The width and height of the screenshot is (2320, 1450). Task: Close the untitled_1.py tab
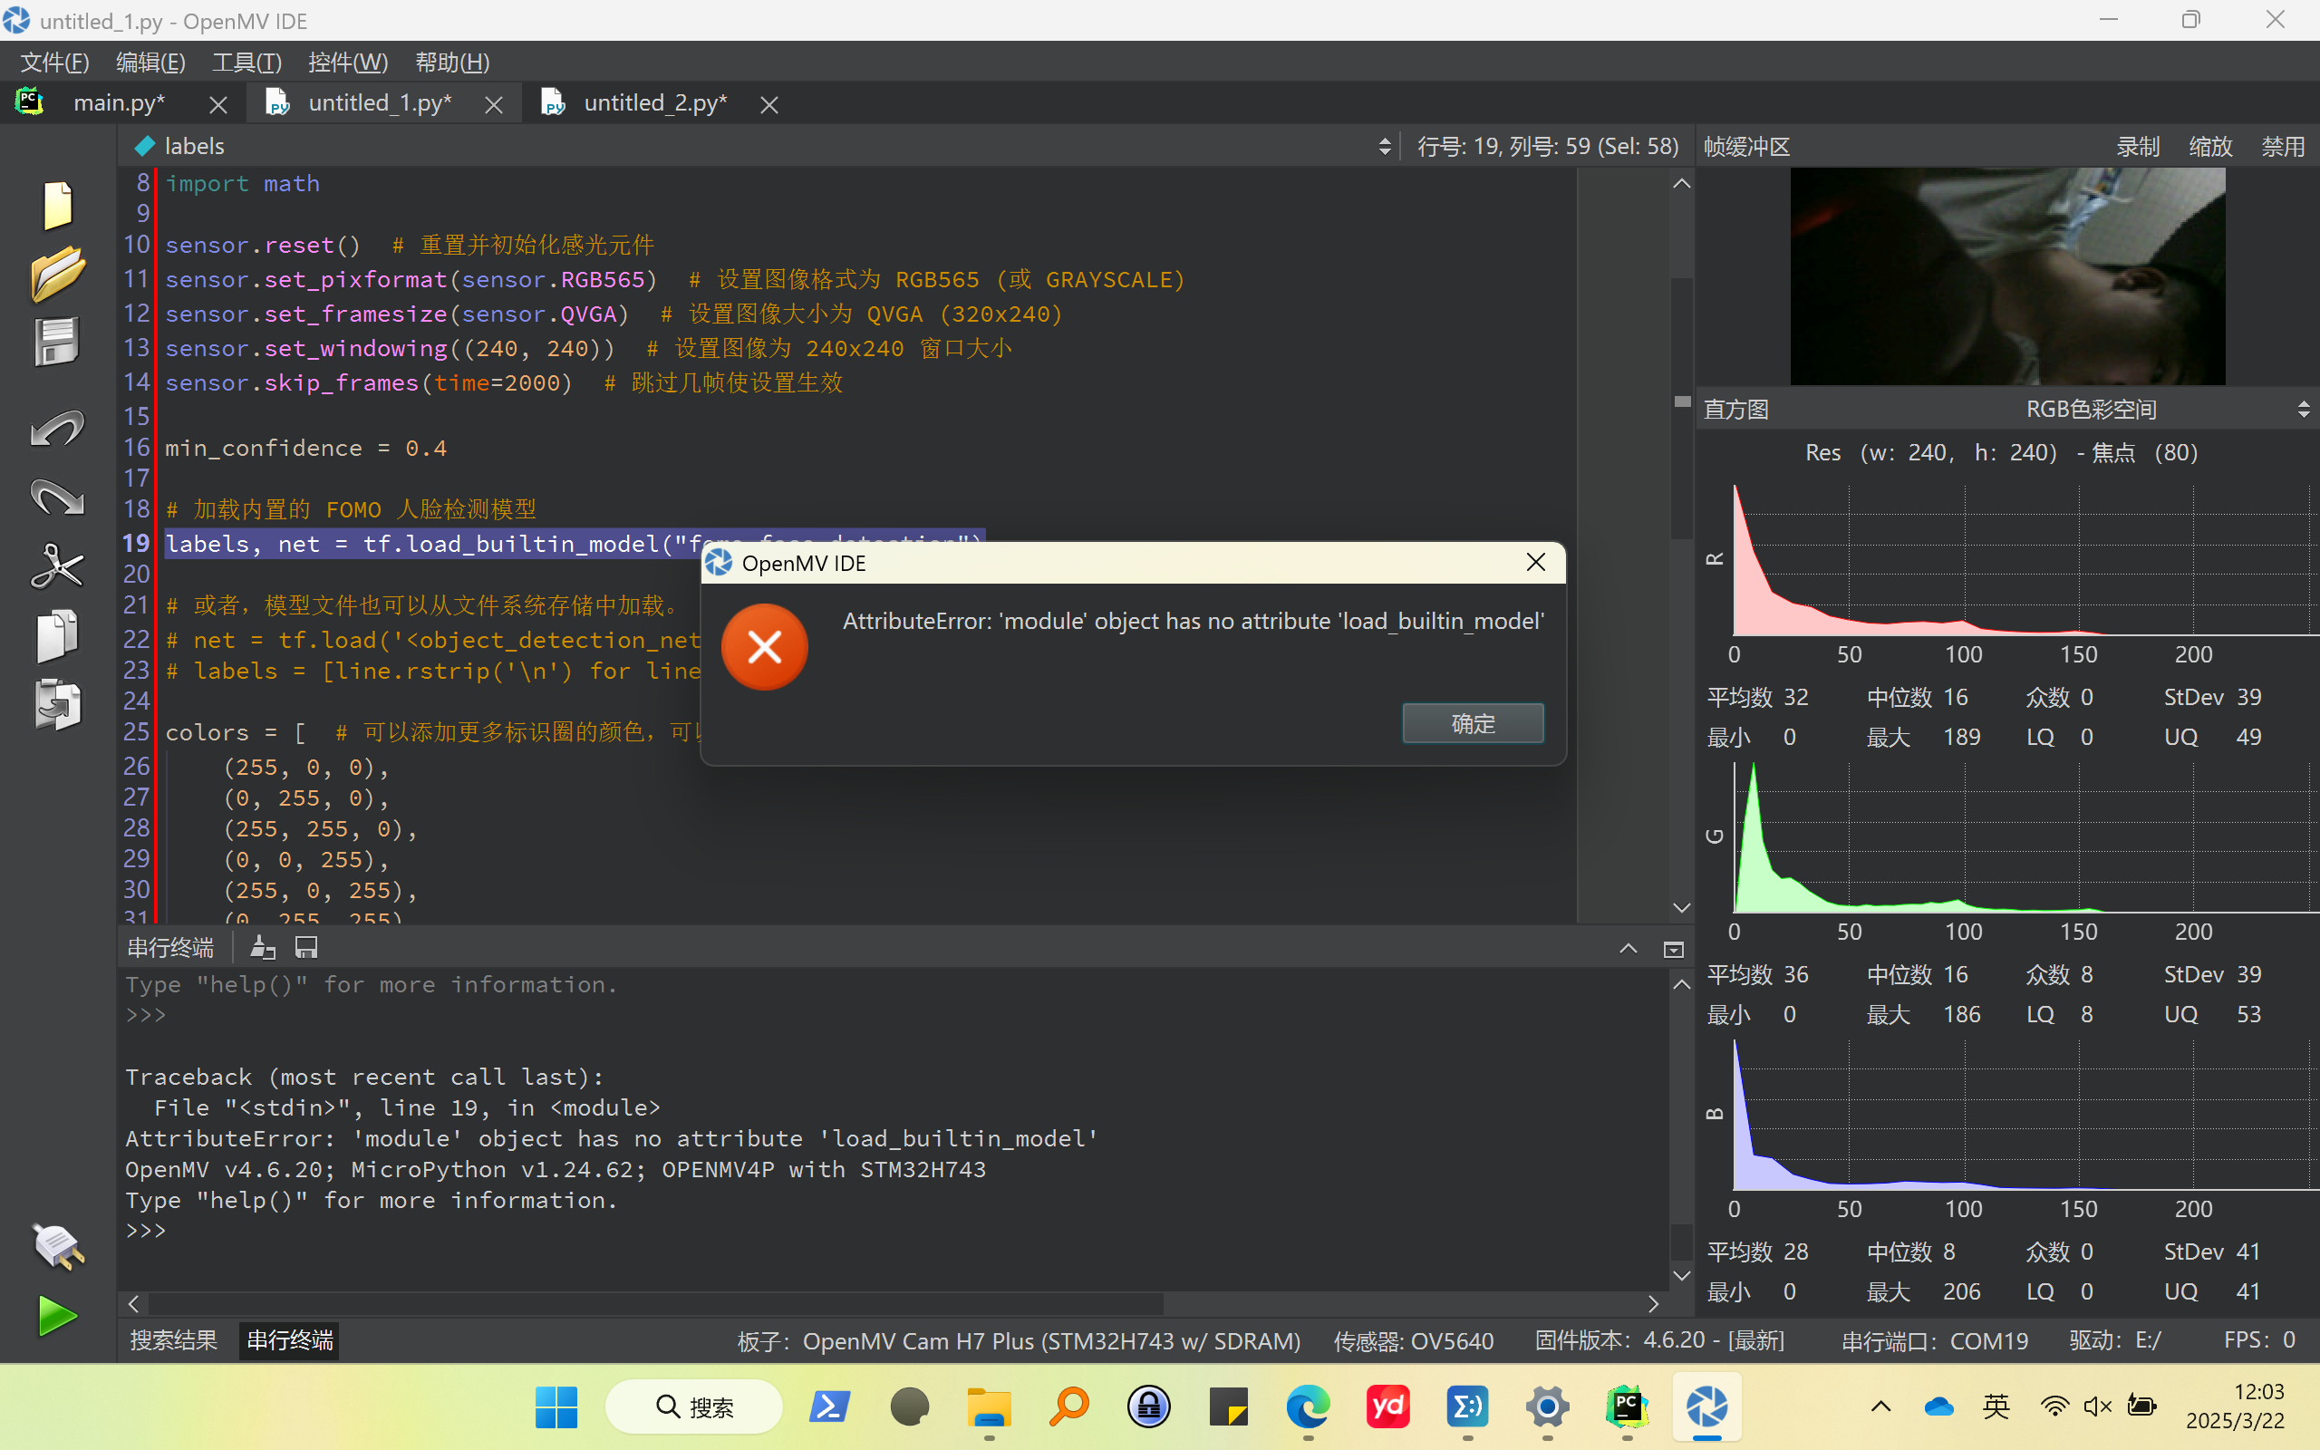click(x=494, y=104)
